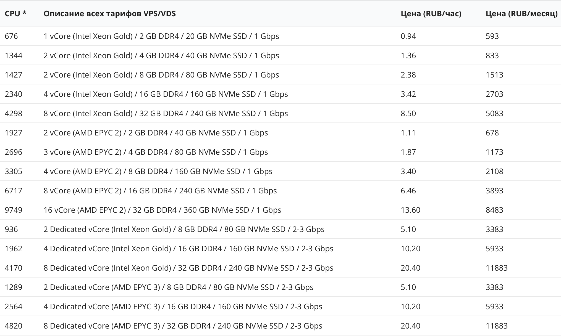561x336 pixels.
Task: Select the 8 Dedicated vCore Intel Xeon Gold description
Action: [188, 268]
